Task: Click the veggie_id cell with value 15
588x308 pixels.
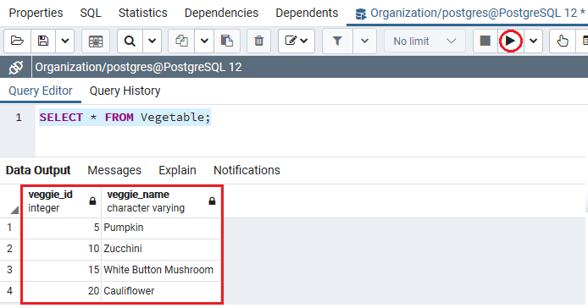Action: (62, 270)
